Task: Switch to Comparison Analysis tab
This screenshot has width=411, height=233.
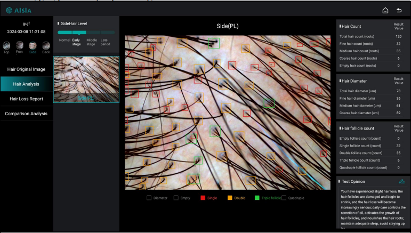Action: 26,114
